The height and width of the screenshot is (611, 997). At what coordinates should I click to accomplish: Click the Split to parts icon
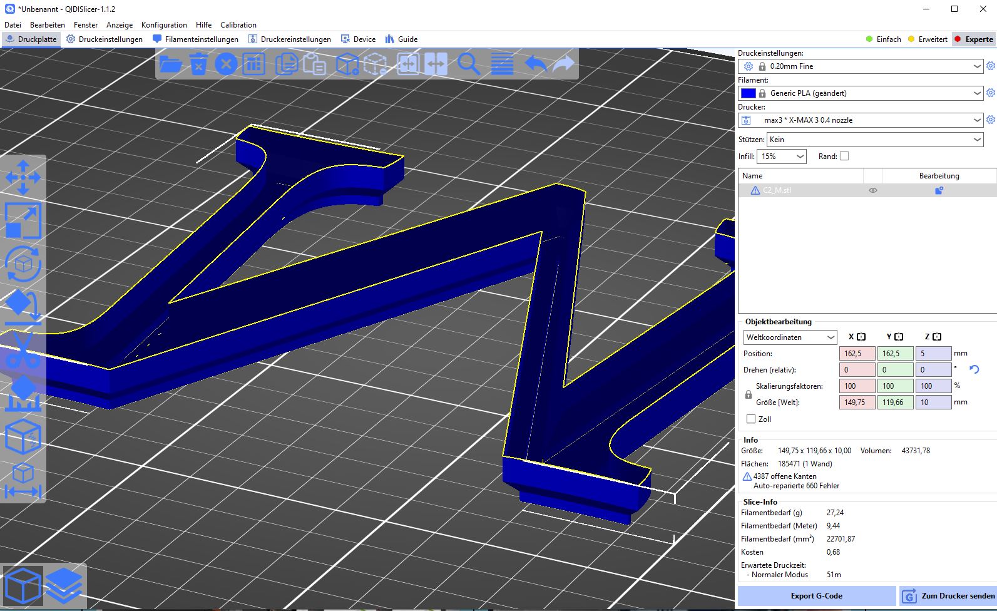(436, 64)
